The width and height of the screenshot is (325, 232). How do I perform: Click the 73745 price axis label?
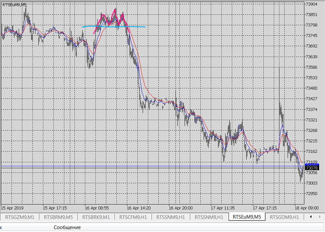312,36
